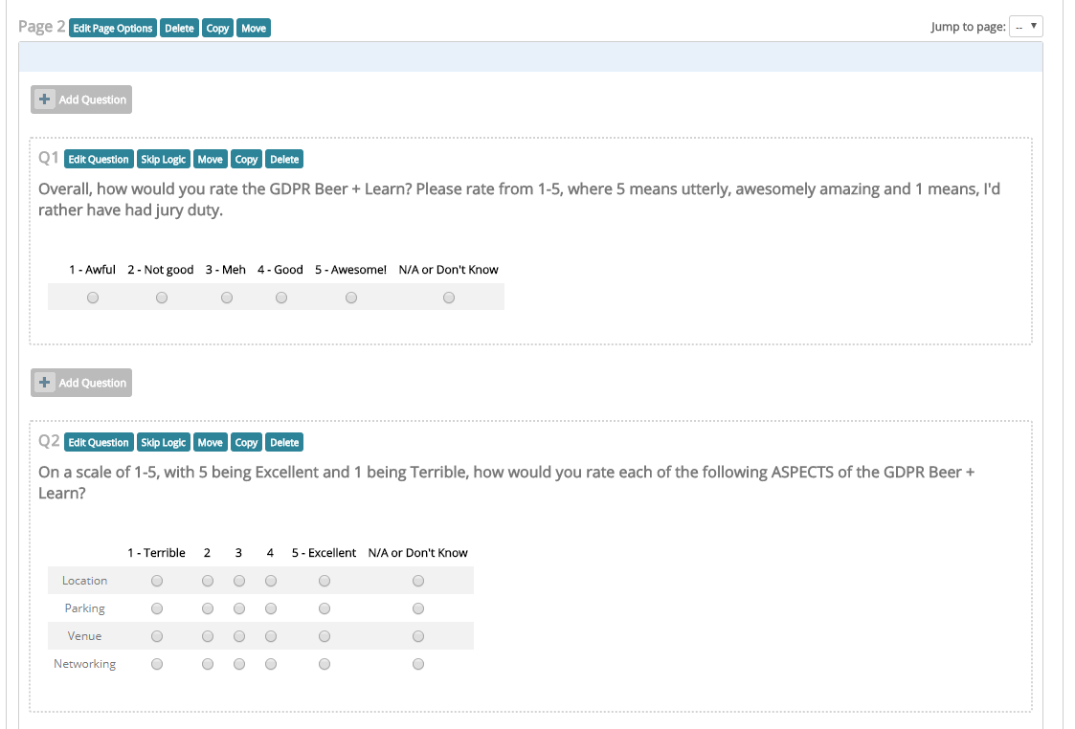
Task: Delete question Q1
Action: pyautogui.click(x=284, y=160)
